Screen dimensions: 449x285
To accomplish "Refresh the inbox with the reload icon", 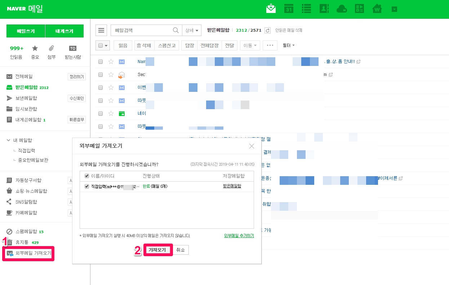I will (267, 31).
